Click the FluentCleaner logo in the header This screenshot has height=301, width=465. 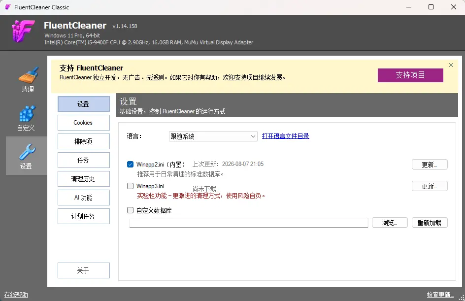pyautogui.click(x=23, y=31)
